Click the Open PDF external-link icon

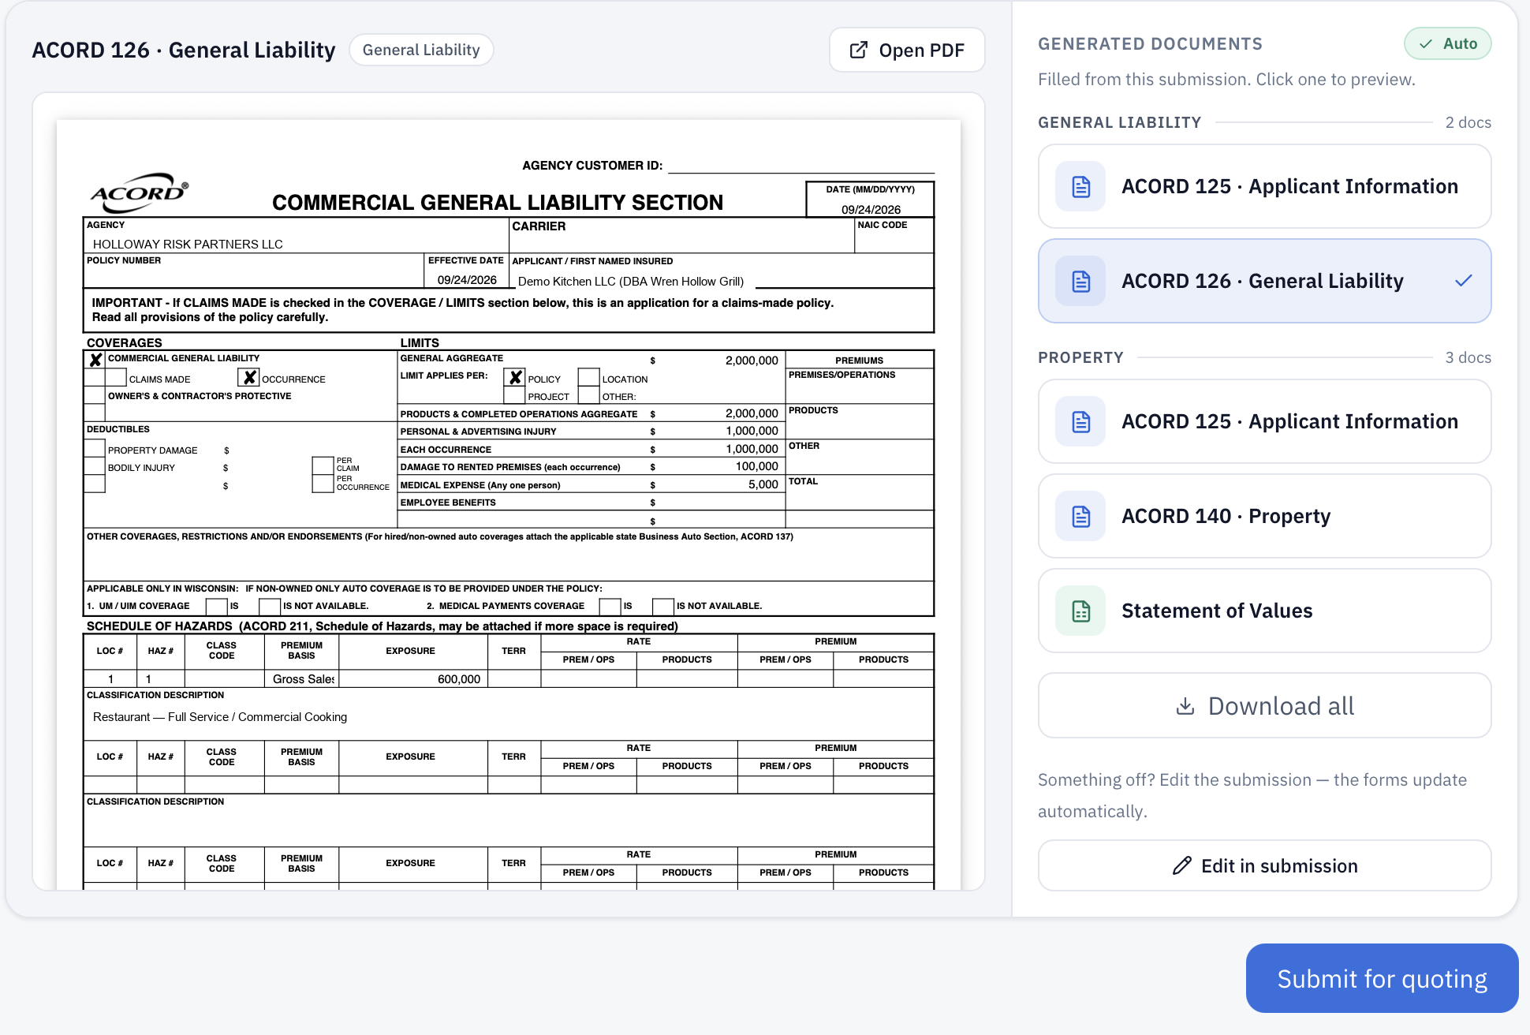point(859,50)
